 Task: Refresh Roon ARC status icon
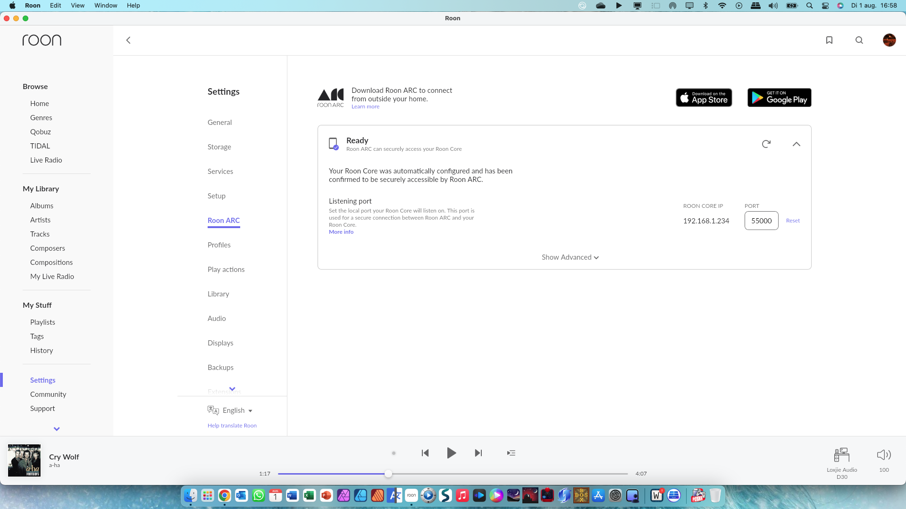(x=766, y=144)
